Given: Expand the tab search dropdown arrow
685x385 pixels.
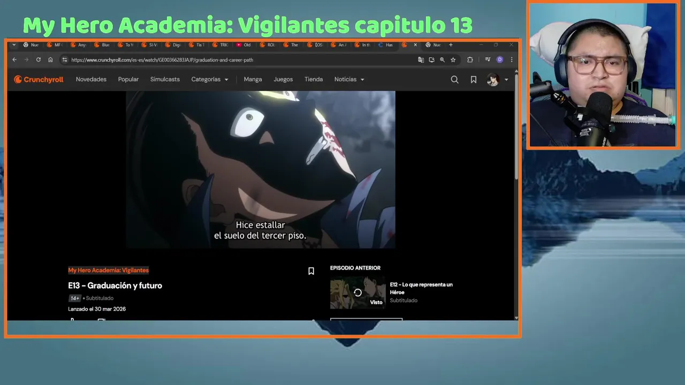Looking at the screenshot, I should 14,45.
